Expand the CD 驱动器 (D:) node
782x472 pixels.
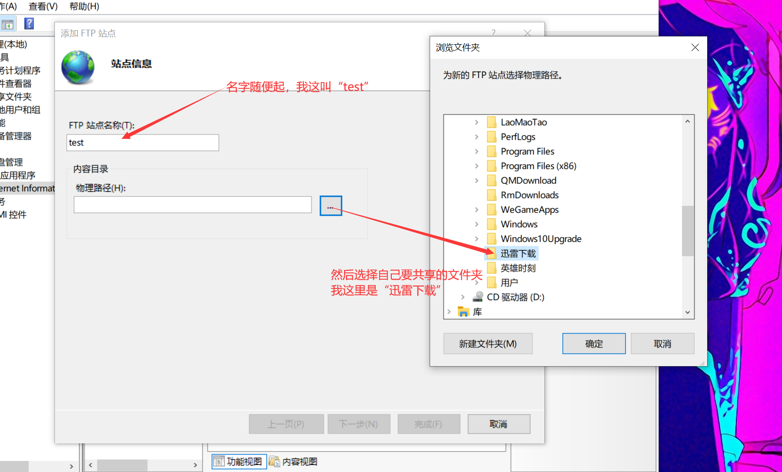463,297
